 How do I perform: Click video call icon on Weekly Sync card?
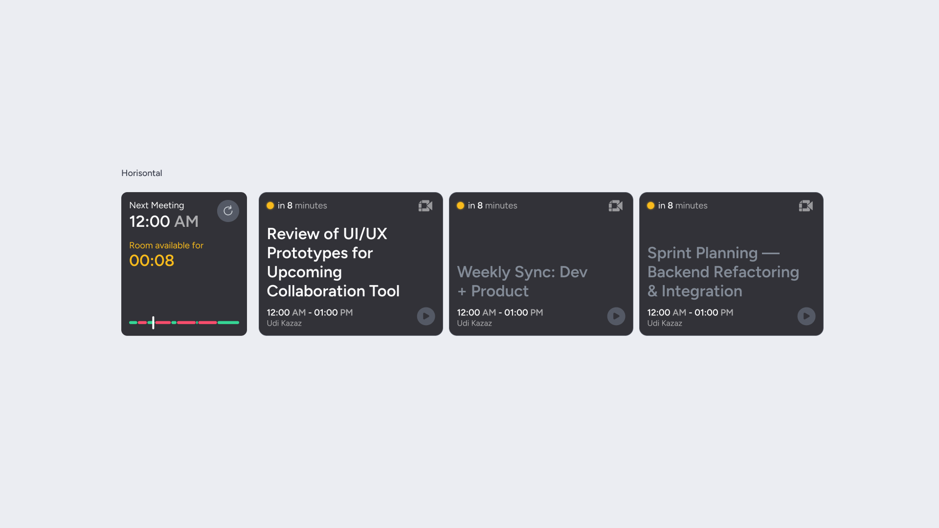616,206
